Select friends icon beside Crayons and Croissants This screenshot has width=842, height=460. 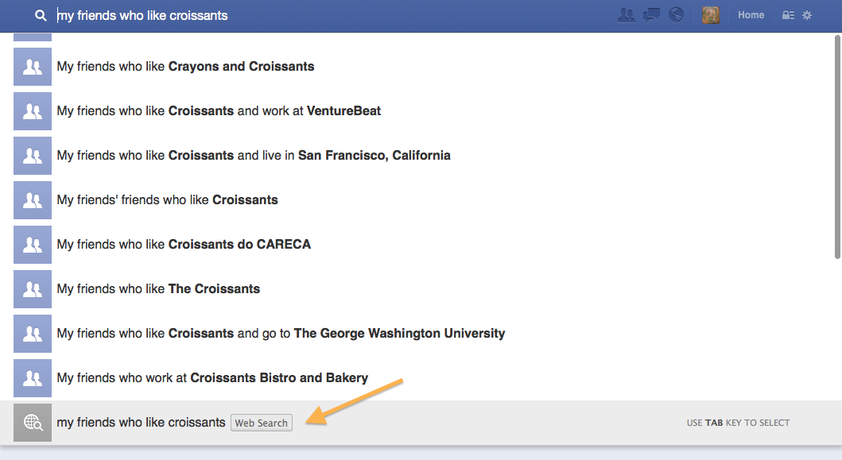[33, 67]
